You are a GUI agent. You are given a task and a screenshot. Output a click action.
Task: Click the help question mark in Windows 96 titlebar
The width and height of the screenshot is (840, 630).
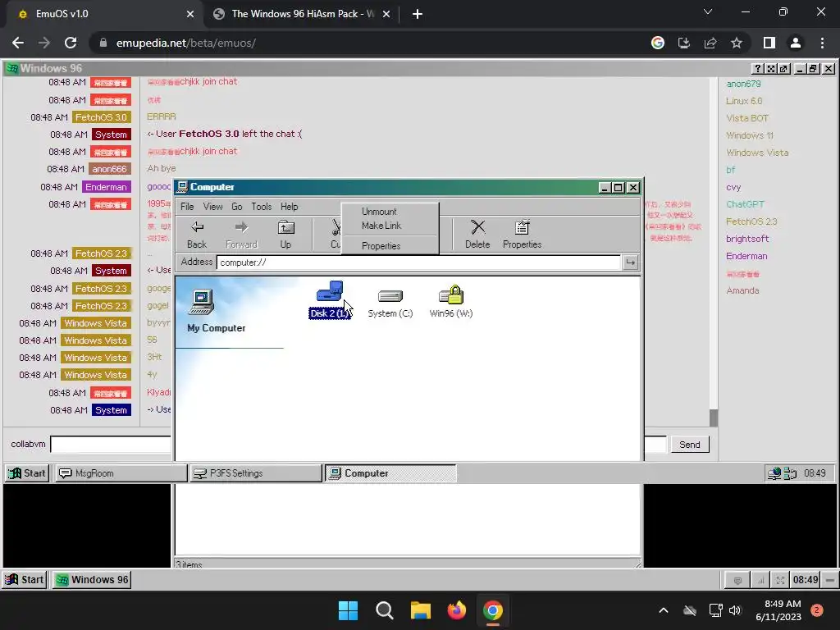757,69
